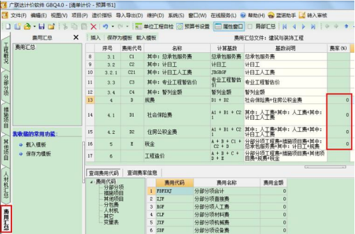Screen dimensions: 355x234
Task: Click the 费率 cell of 规费 row
Action: point(338,100)
